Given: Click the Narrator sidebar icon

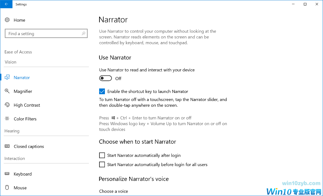Looking at the screenshot, I should click(7, 78).
